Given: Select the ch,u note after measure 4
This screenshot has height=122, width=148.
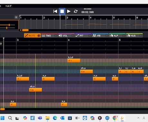Looking at the screenshot, I should pyautogui.click(x=87, y=71).
